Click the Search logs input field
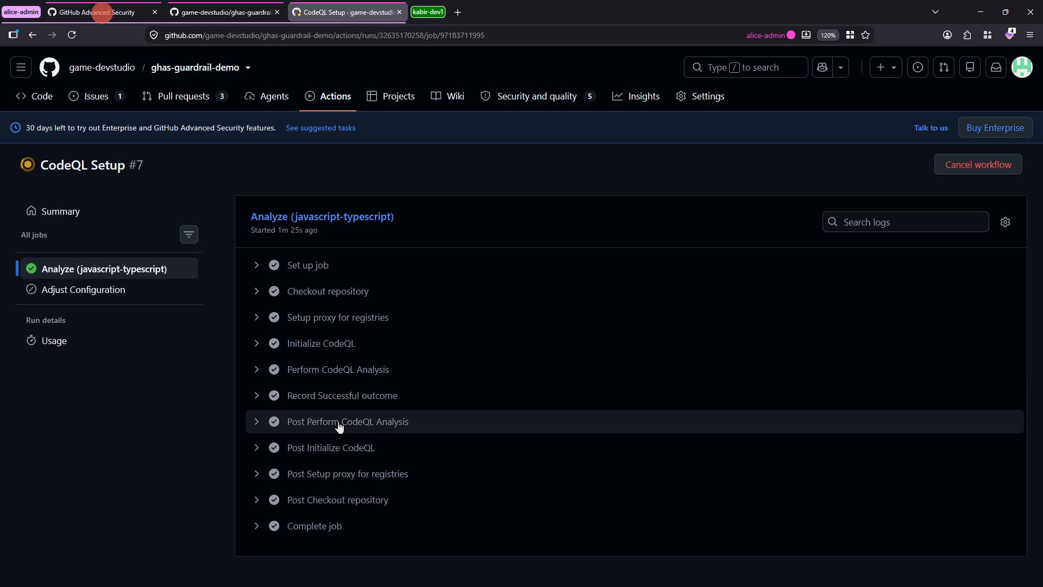The image size is (1043, 587). click(905, 222)
